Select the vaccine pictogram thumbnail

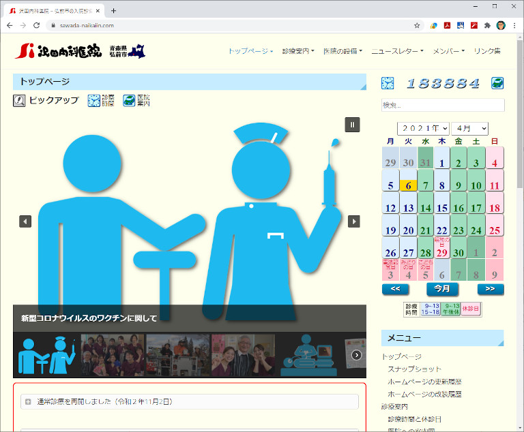tap(47, 355)
